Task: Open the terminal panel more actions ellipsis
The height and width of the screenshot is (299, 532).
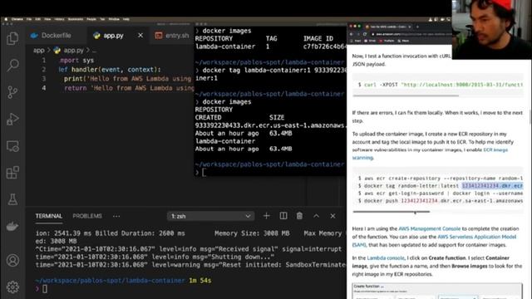Action: [116, 216]
